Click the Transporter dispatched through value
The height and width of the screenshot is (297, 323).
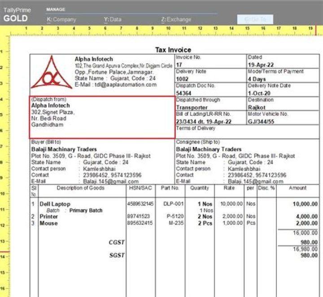tap(192, 108)
